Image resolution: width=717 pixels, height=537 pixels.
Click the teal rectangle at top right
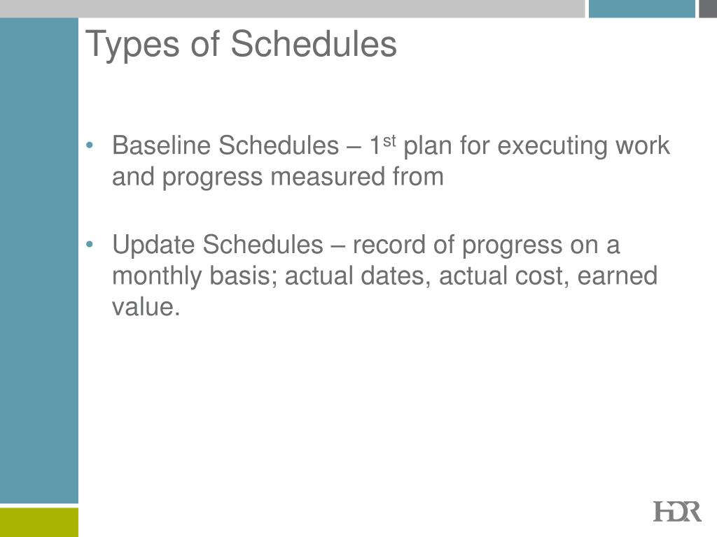coord(641,8)
